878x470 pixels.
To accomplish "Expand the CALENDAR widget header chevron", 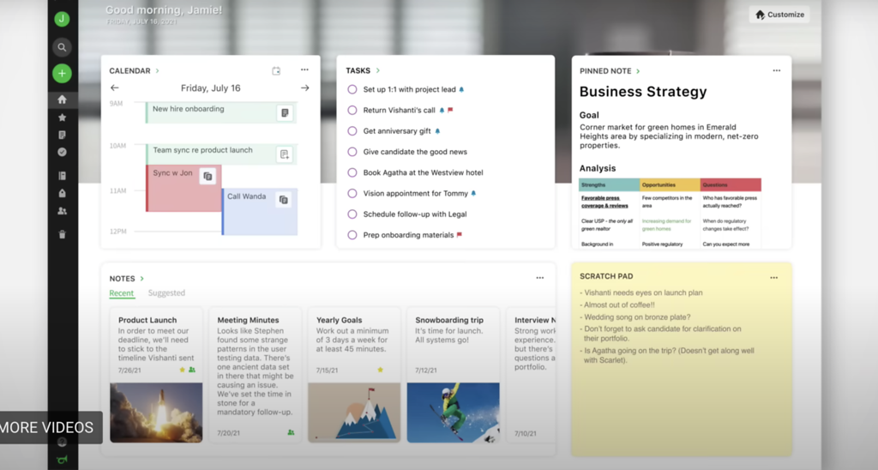I will [158, 71].
